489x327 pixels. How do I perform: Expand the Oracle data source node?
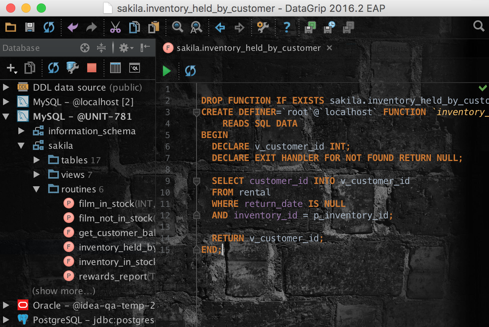(6, 305)
